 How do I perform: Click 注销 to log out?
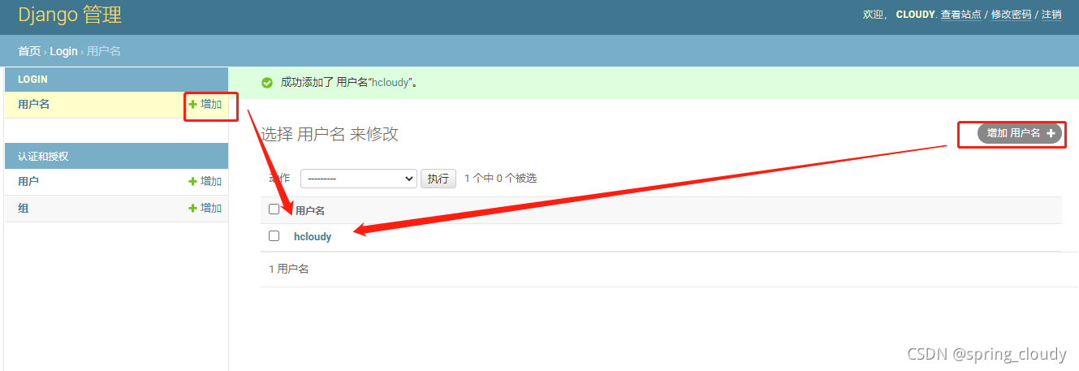[x=1051, y=15]
